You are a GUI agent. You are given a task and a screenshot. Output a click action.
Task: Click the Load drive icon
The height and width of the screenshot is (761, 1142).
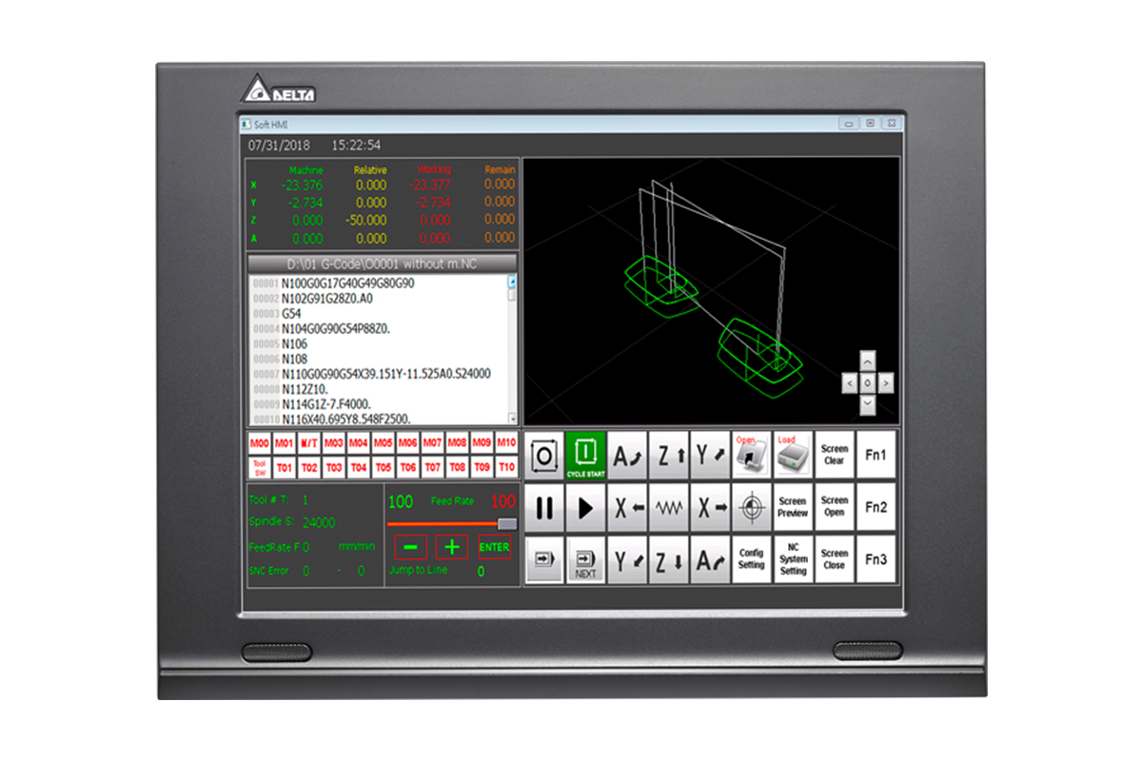793,456
